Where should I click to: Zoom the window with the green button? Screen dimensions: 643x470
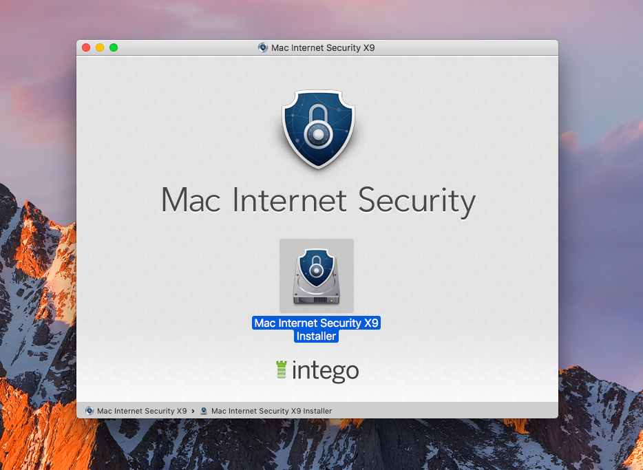tap(114, 47)
